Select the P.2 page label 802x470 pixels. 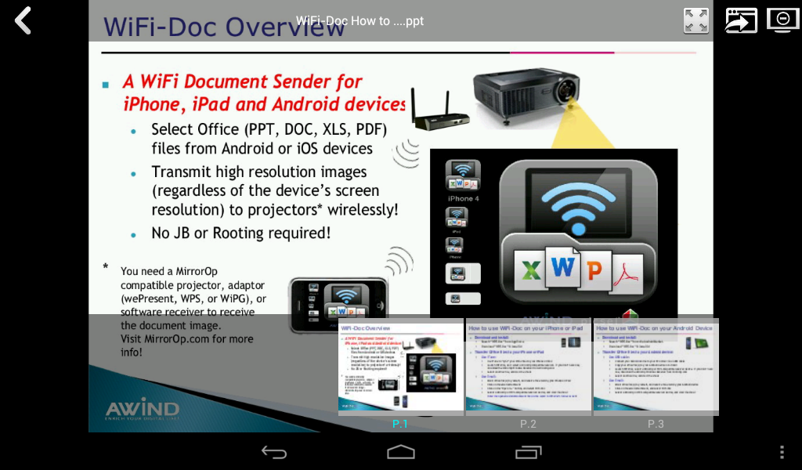(528, 424)
